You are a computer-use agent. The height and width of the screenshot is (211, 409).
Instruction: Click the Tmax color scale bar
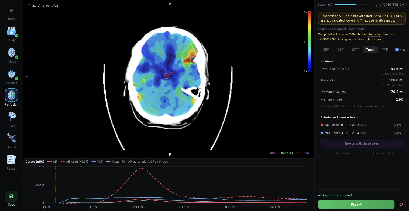pyautogui.click(x=310, y=42)
